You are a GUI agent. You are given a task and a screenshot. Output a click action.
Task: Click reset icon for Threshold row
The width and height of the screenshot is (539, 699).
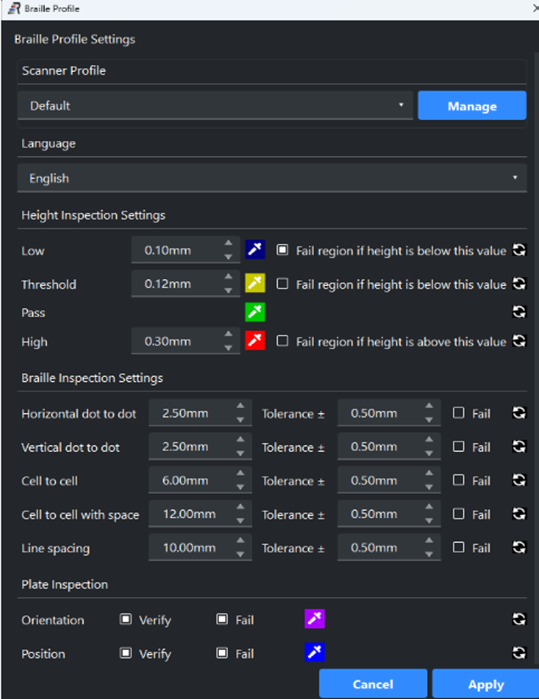(519, 284)
